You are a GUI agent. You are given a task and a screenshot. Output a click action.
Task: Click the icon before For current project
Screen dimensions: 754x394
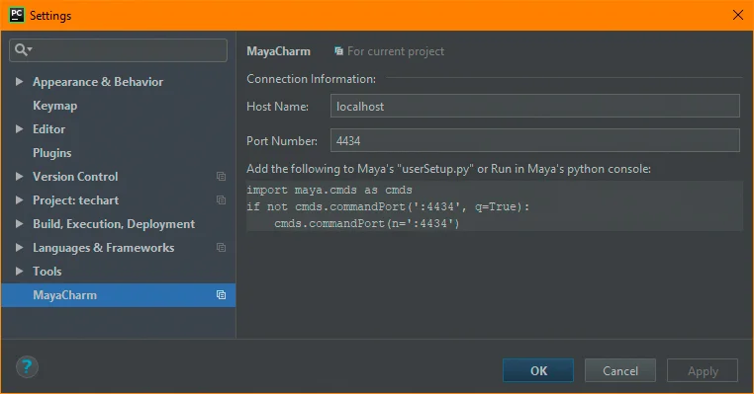pyautogui.click(x=339, y=51)
